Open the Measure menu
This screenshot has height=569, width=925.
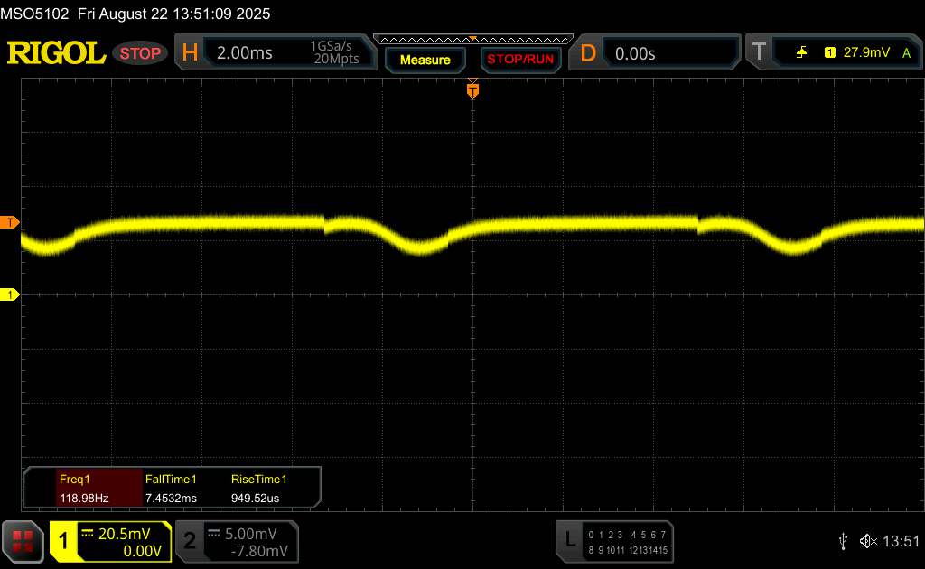coord(425,60)
